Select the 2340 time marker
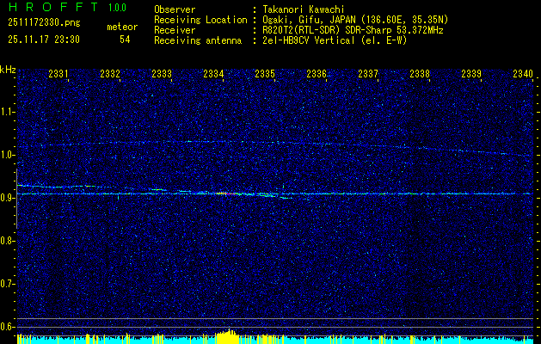541x344 pixels. [522, 75]
